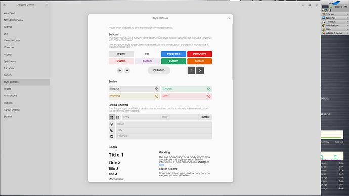Click copy icon in Error entry
This screenshot has height=196, width=349.
click(x=209, y=96)
